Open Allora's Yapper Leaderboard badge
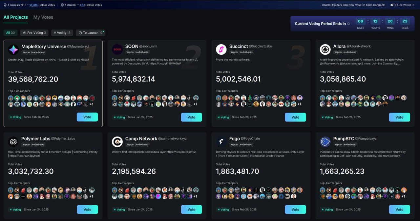The width and height of the screenshot is (420, 221). (x=346, y=52)
